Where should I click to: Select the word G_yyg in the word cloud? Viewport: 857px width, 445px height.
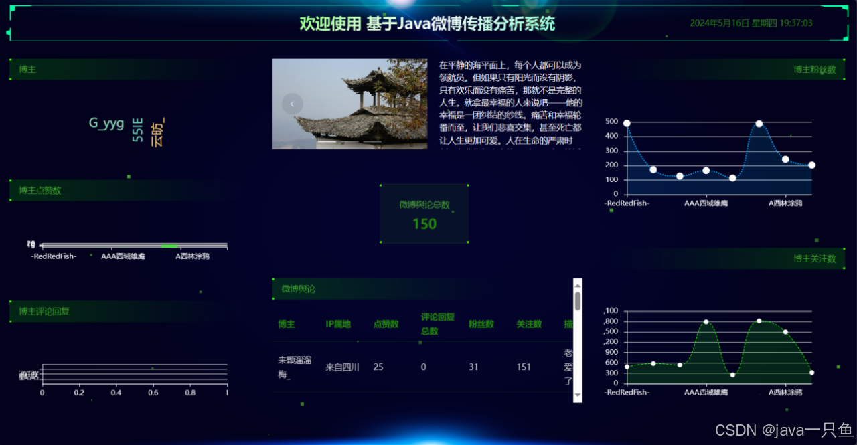(x=106, y=123)
